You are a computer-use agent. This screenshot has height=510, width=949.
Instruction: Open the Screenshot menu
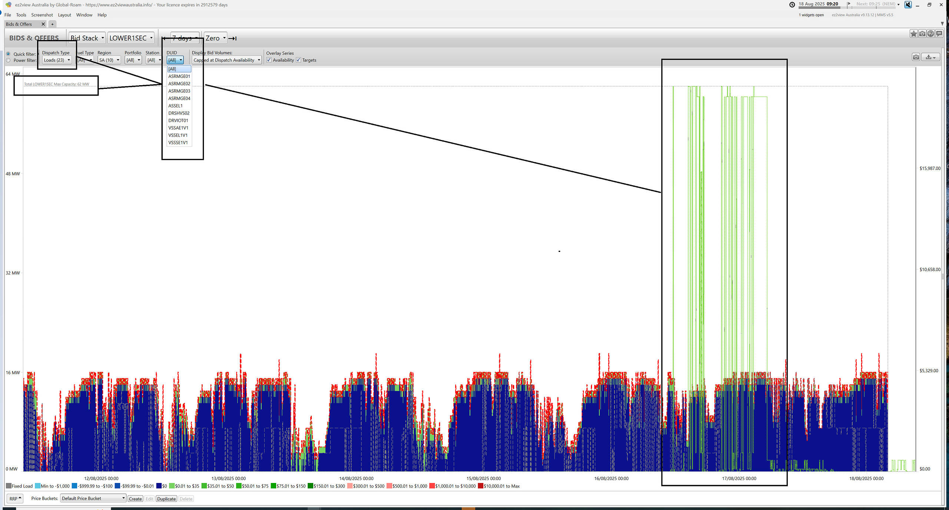tap(42, 15)
